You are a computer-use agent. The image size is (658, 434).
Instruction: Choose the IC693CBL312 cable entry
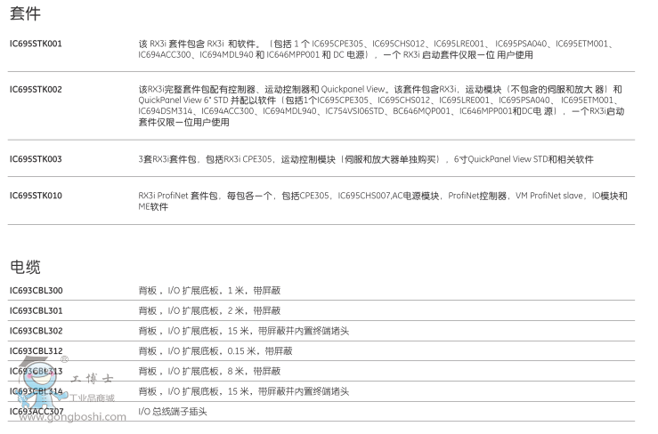(37, 350)
